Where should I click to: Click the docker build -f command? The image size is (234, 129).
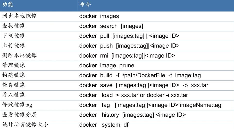pos(140,75)
